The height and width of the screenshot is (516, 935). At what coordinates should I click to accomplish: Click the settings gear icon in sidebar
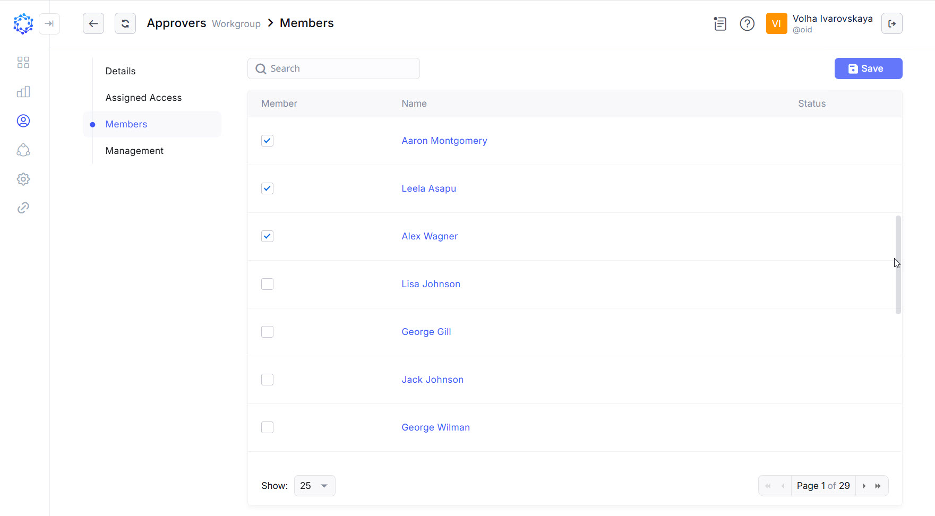(x=23, y=179)
